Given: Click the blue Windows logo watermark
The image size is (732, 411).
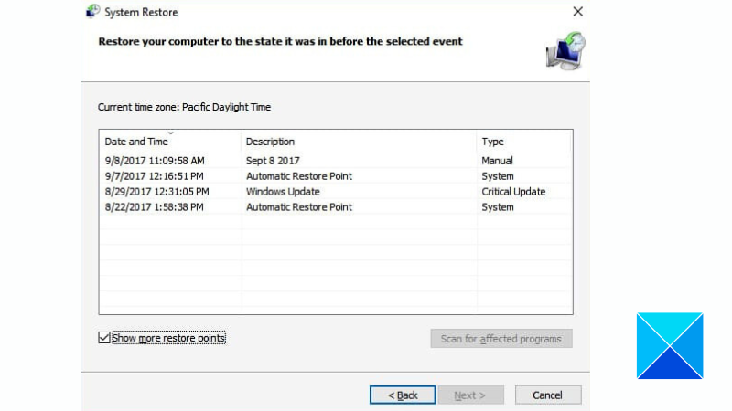Looking at the screenshot, I should coord(669,345).
